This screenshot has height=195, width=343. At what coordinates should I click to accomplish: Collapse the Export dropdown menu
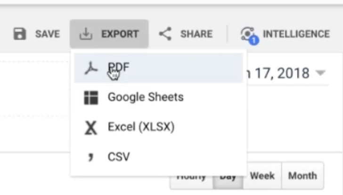coord(109,34)
